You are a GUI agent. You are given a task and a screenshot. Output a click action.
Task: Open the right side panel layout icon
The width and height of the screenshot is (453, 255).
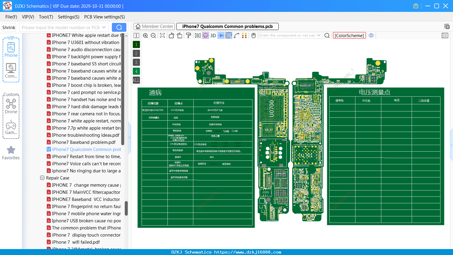click(445, 35)
